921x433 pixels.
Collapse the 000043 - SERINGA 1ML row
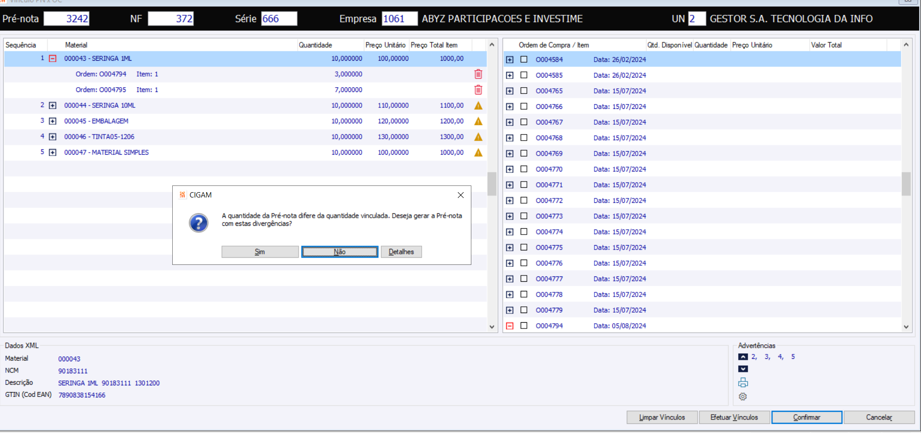pyautogui.click(x=53, y=59)
